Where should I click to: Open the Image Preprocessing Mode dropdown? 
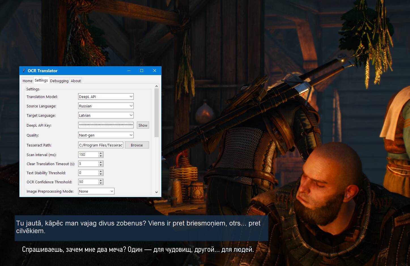point(96,191)
